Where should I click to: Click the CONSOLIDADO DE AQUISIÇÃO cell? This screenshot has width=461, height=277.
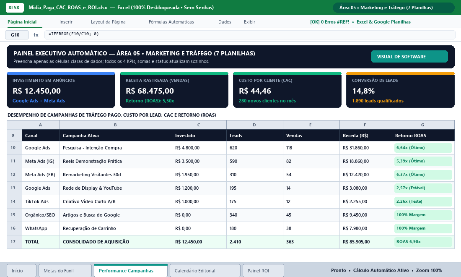(x=116, y=242)
